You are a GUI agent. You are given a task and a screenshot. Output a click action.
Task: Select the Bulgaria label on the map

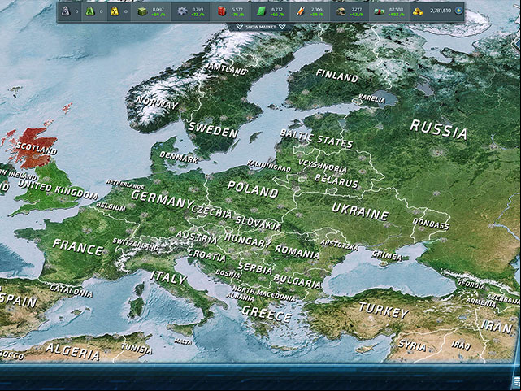click(297, 281)
